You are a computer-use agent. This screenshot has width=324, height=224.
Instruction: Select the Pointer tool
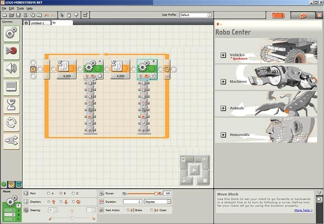coord(62,15)
